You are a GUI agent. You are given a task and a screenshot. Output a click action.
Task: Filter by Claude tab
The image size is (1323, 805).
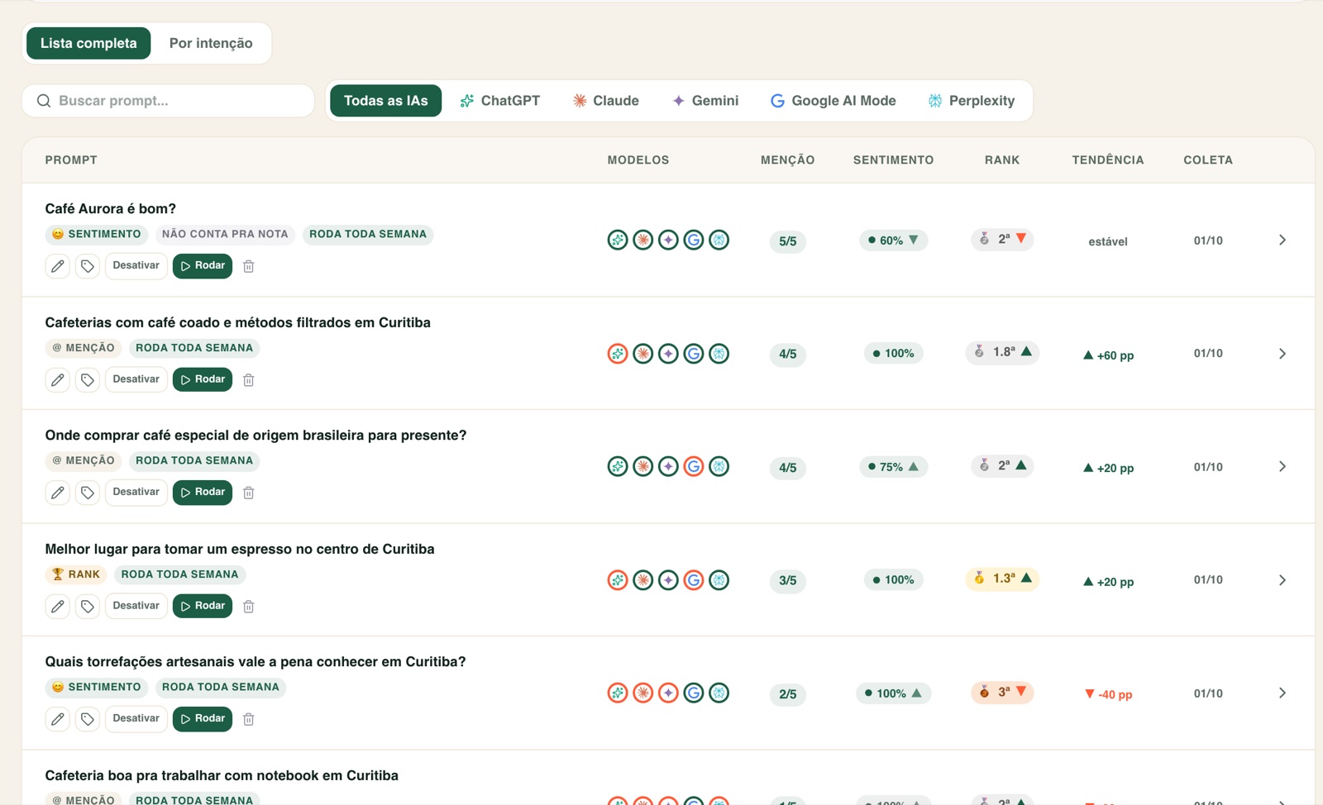click(606, 101)
